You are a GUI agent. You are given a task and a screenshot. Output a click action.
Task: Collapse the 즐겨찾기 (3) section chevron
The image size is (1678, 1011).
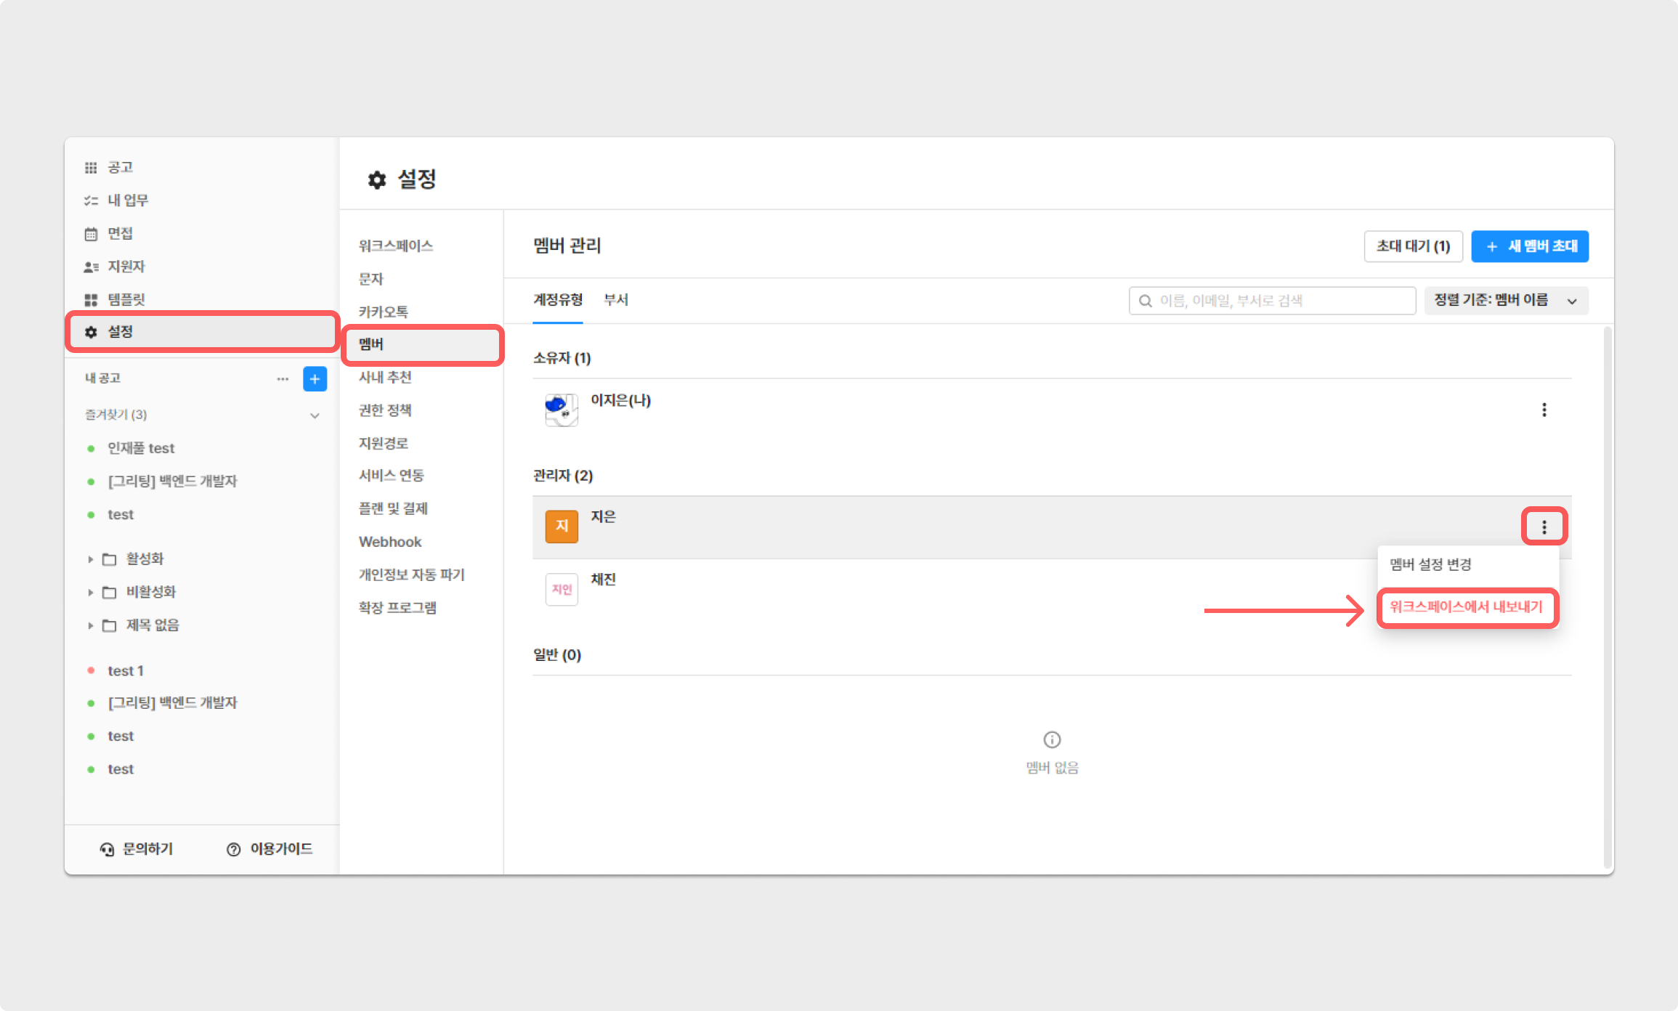coord(315,415)
